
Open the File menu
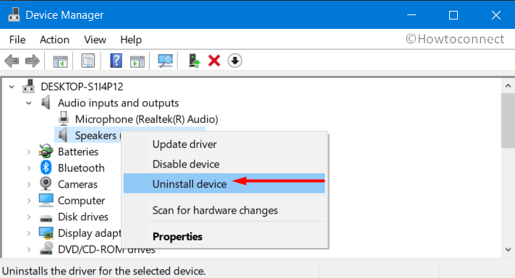[x=17, y=40]
